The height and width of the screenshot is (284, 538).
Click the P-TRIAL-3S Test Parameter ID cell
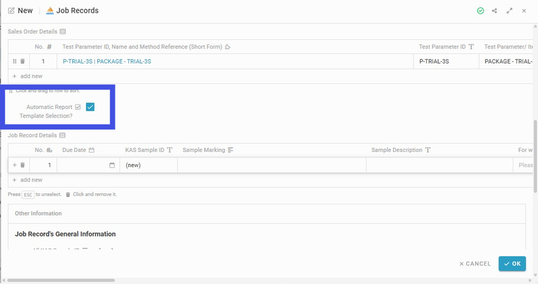click(446, 61)
